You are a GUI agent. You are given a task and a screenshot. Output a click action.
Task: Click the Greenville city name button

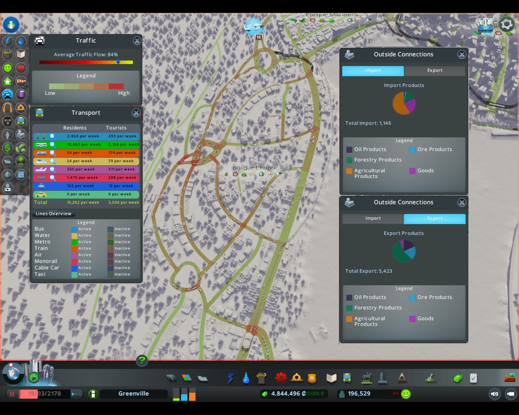[x=133, y=394]
